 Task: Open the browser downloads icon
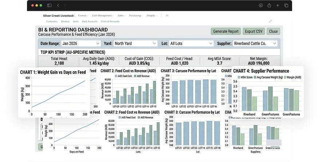click(260, 5)
